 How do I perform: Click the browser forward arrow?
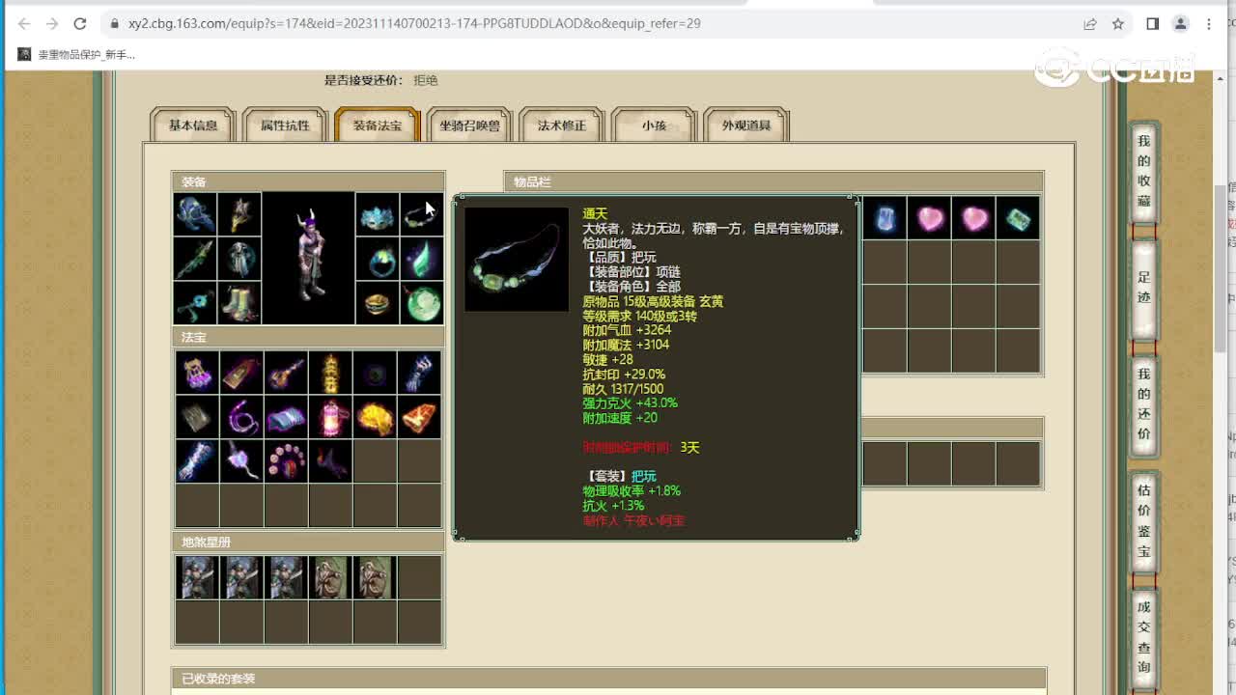tap(52, 23)
